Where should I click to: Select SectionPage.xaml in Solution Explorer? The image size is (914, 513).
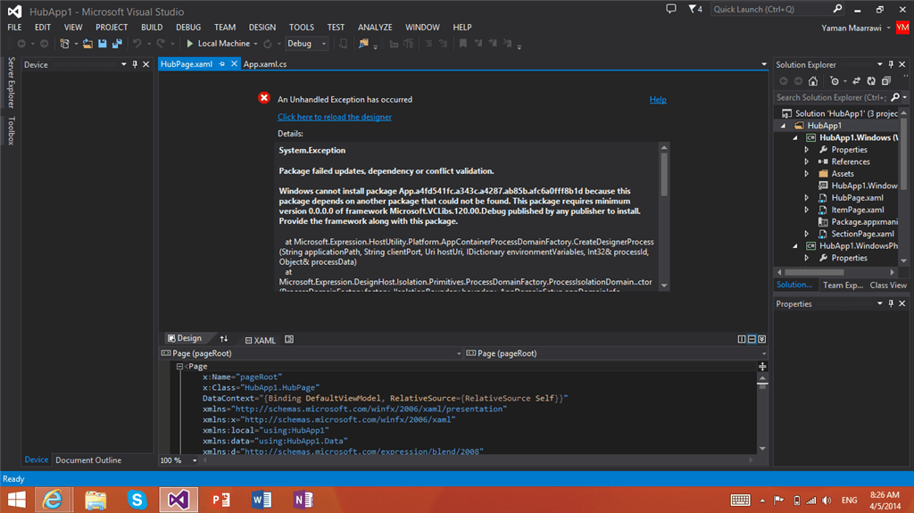862,234
